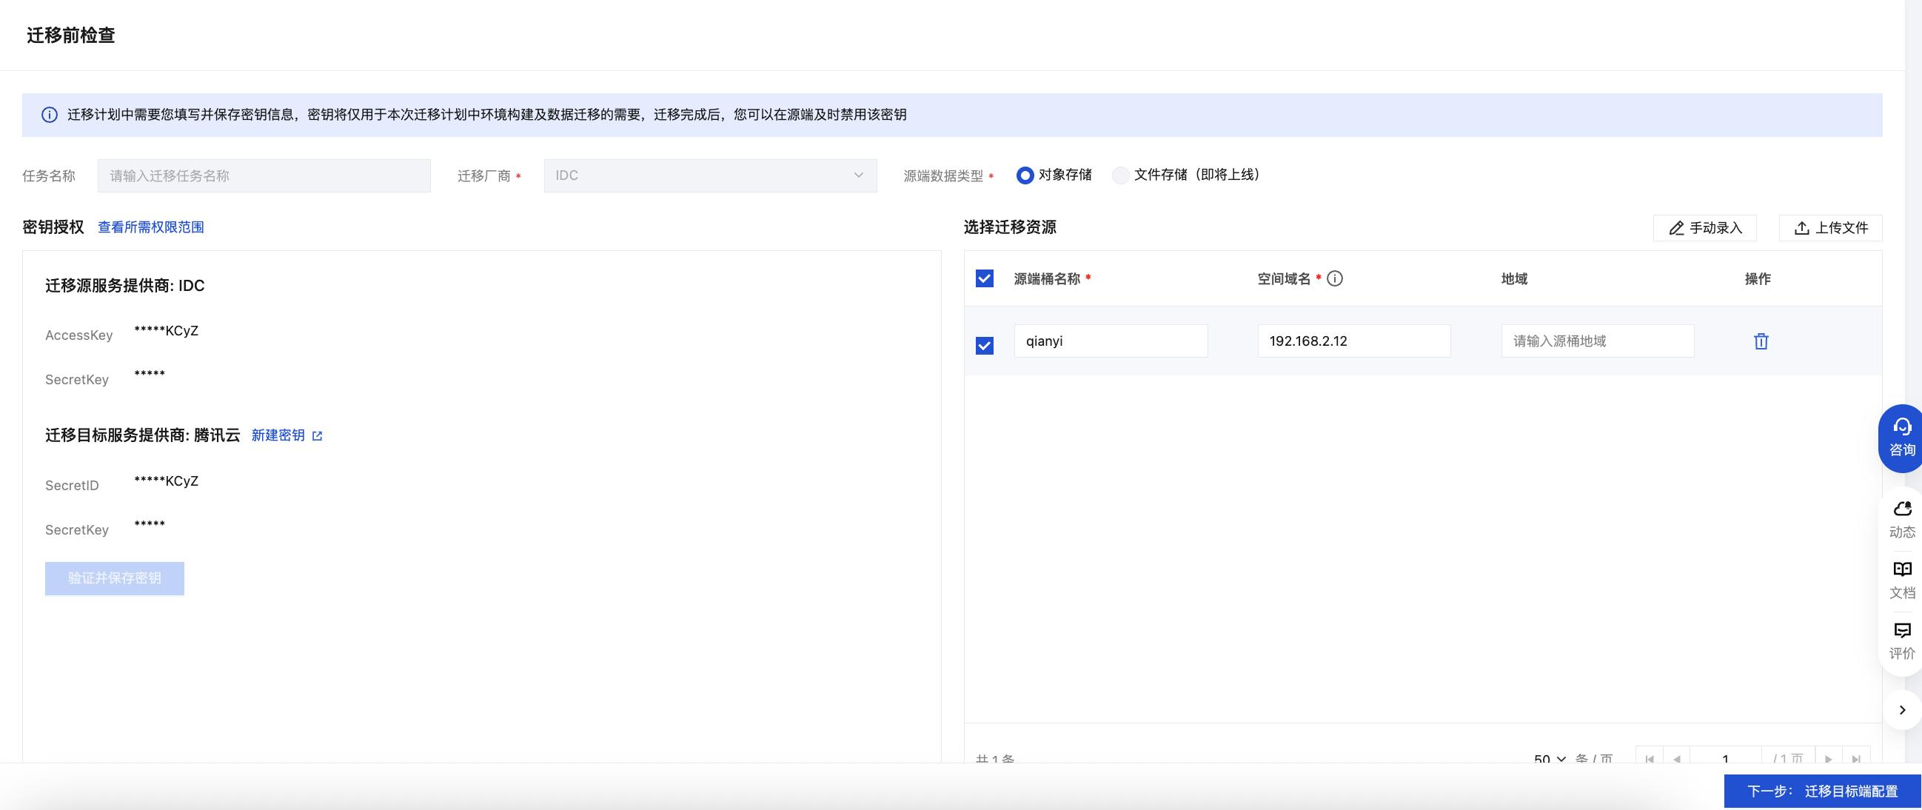Toggle the select-all checkbox in table header
Screen dimensions: 1922x810
(x=984, y=279)
